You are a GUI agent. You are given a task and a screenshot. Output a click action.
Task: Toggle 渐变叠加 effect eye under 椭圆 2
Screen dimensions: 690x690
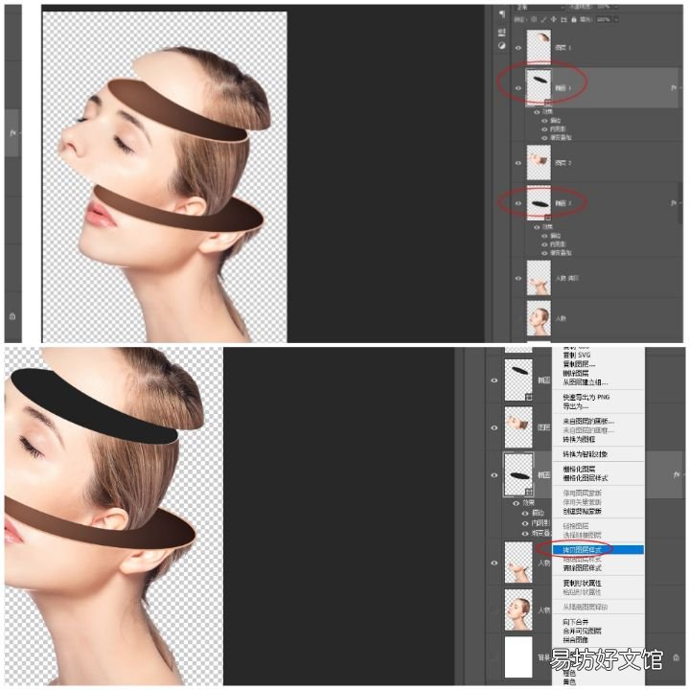(544, 253)
